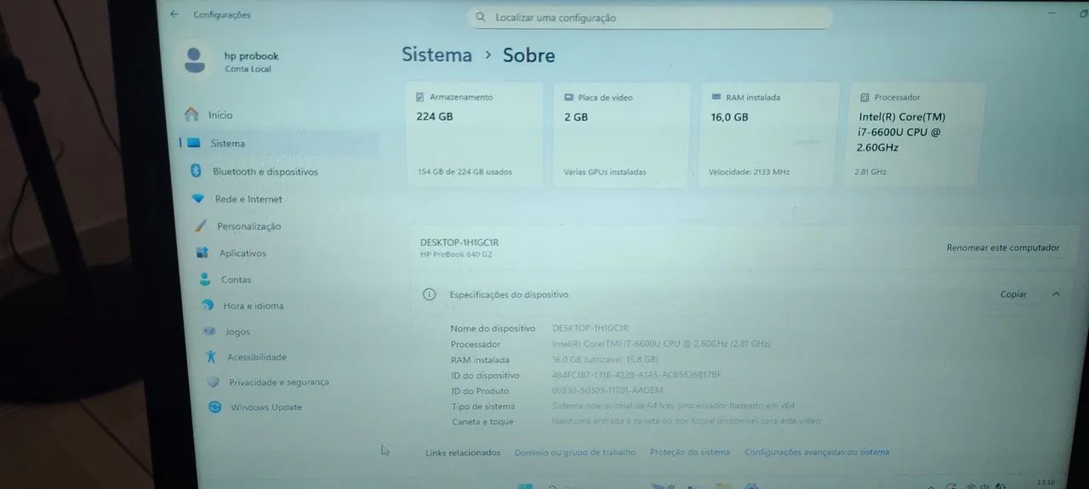Click Renomear este computador button
This screenshot has width=1089, height=489.
(x=1003, y=247)
